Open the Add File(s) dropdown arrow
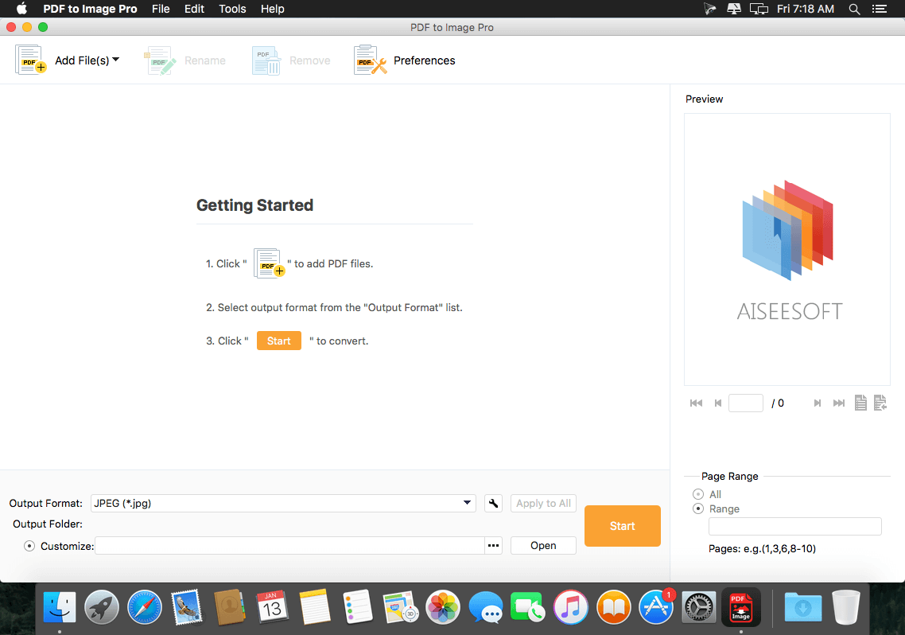 pos(116,60)
